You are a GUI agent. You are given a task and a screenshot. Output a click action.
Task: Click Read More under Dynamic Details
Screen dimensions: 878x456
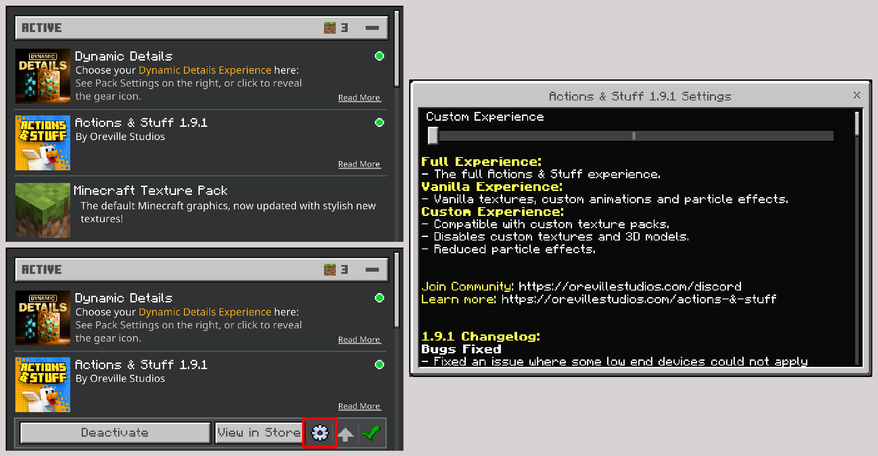[x=359, y=97]
